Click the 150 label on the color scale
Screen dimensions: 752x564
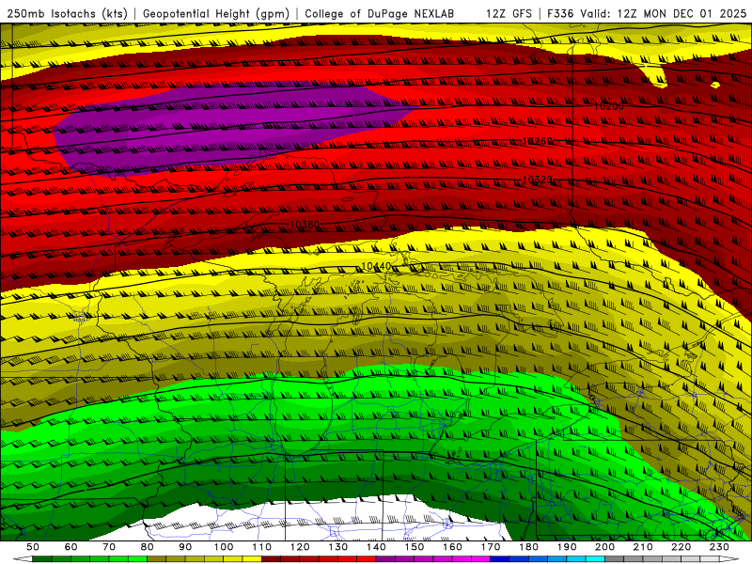415,547
